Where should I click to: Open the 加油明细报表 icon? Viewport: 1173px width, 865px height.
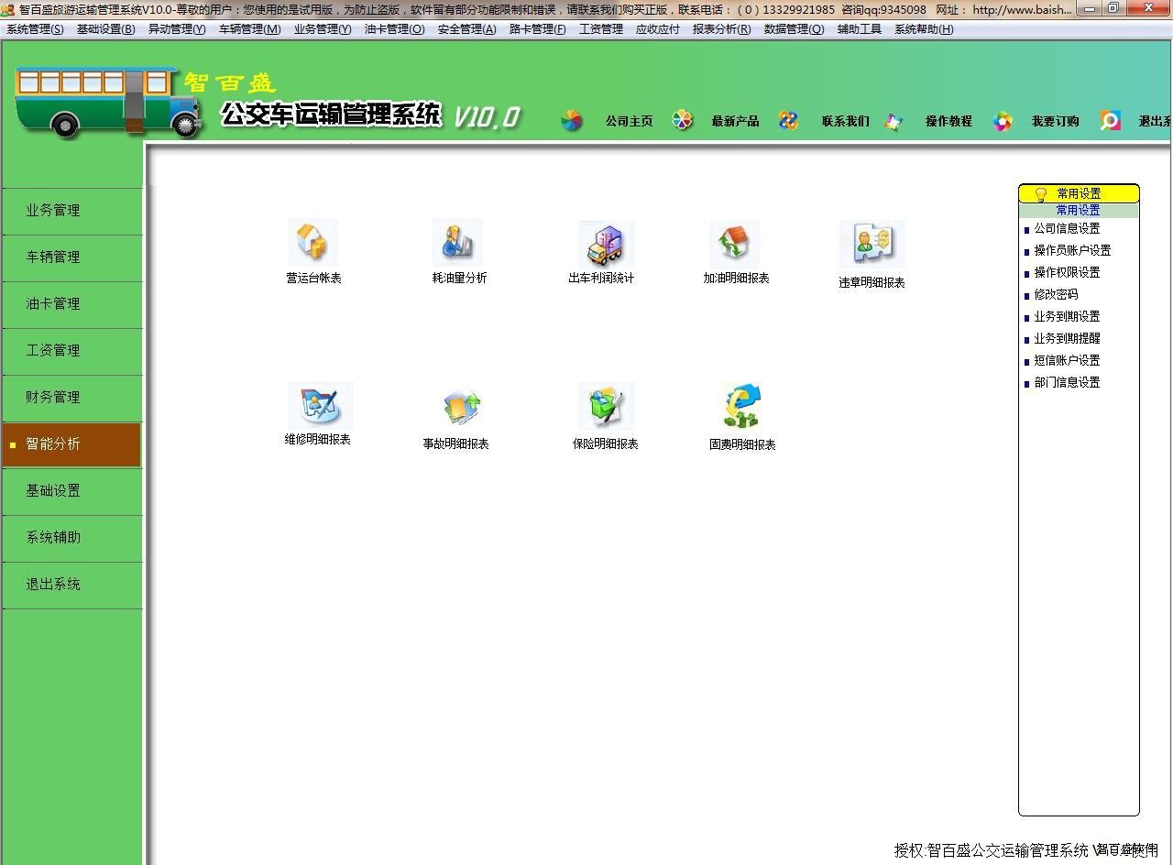pos(734,244)
